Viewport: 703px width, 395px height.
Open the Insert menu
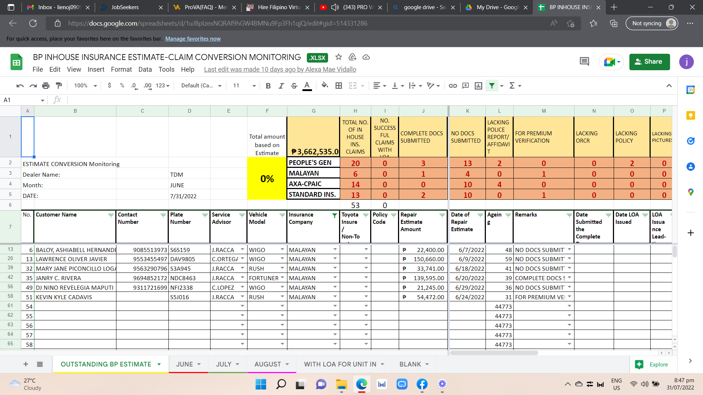[96, 69]
